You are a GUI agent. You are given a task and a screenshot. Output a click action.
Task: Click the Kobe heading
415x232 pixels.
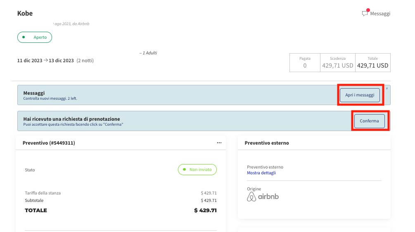click(x=25, y=14)
